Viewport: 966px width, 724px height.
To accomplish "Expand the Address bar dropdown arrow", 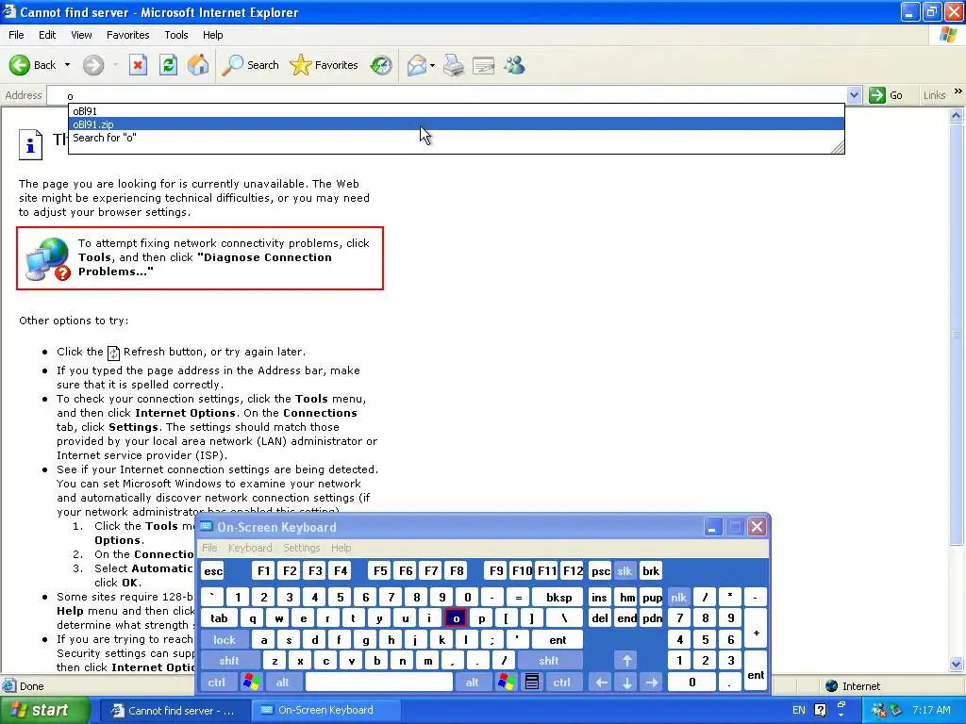I will 854,95.
